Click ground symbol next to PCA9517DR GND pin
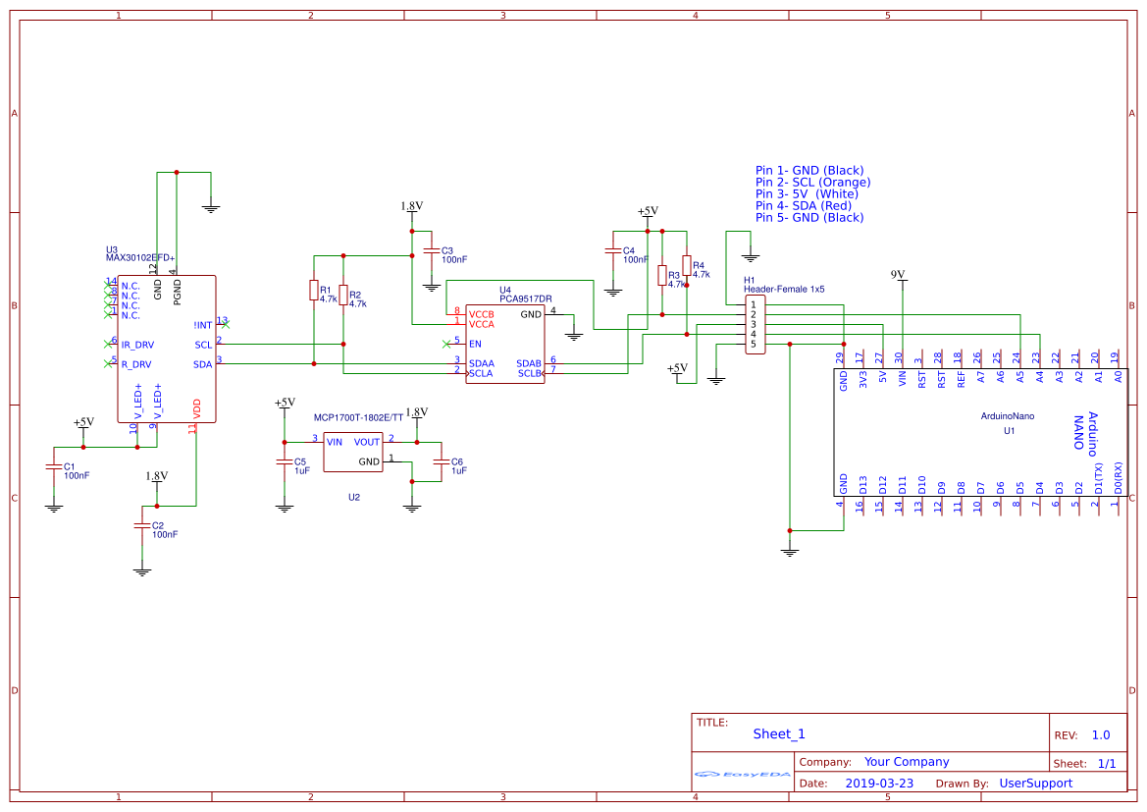This screenshot has width=1147, height=812. [x=574, y=336]
